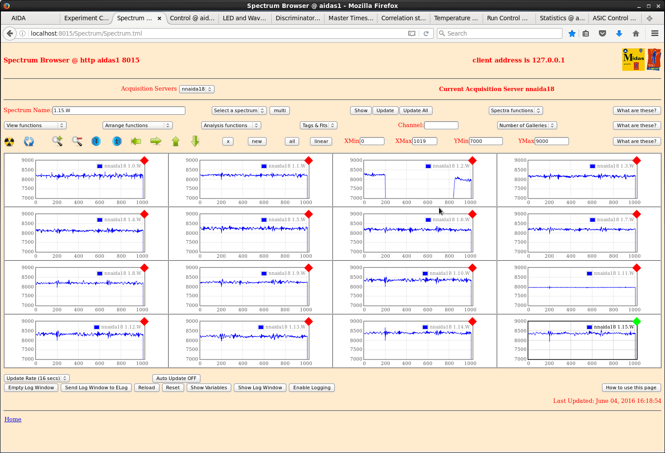
Task: Click the multi button
Action: (x=280, y=110)
